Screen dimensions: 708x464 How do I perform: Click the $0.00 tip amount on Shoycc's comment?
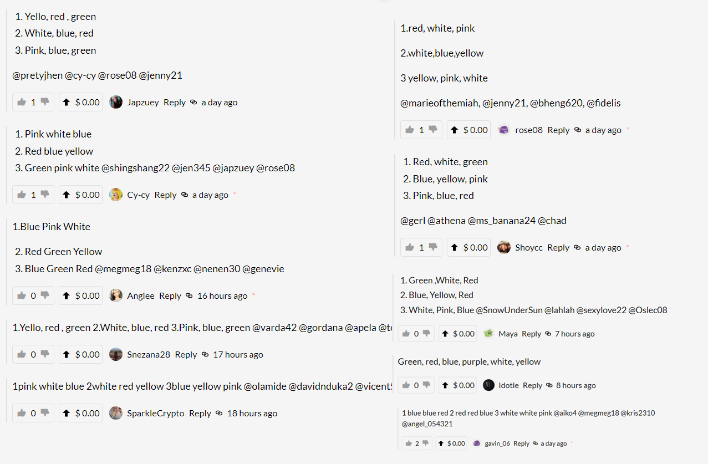pyautogui.click(x=476, y=247)
